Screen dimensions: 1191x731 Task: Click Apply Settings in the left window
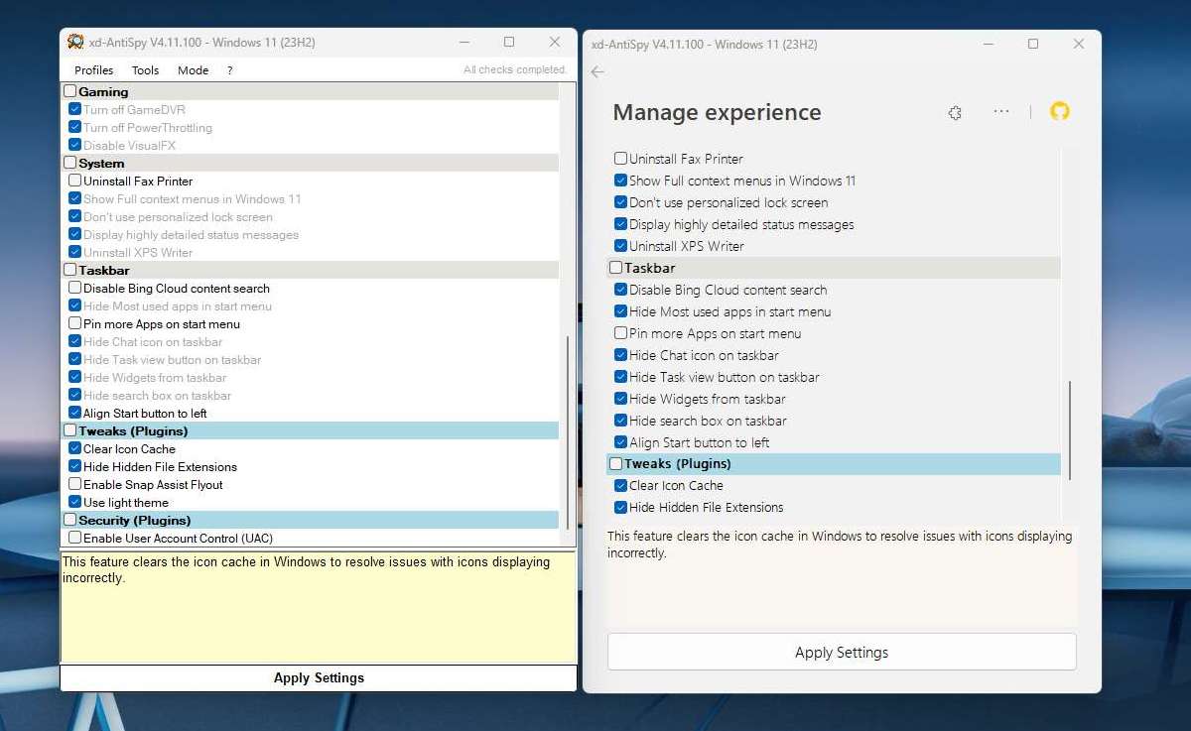click(x=319, y=678)
